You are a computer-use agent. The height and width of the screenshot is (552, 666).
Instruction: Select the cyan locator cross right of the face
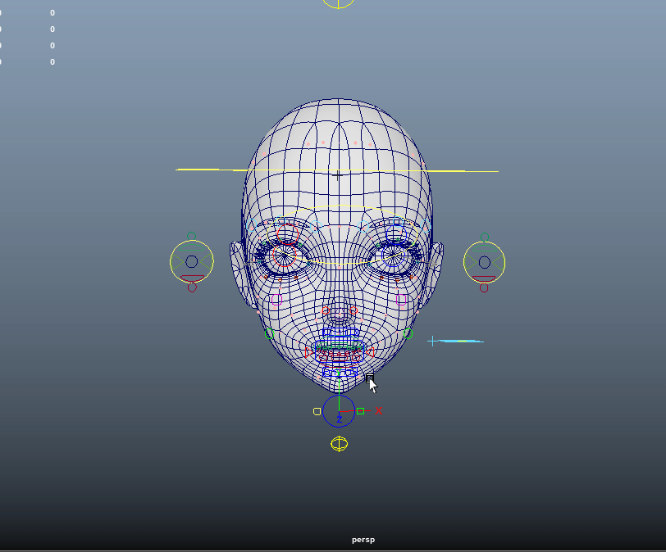(432, 341)
